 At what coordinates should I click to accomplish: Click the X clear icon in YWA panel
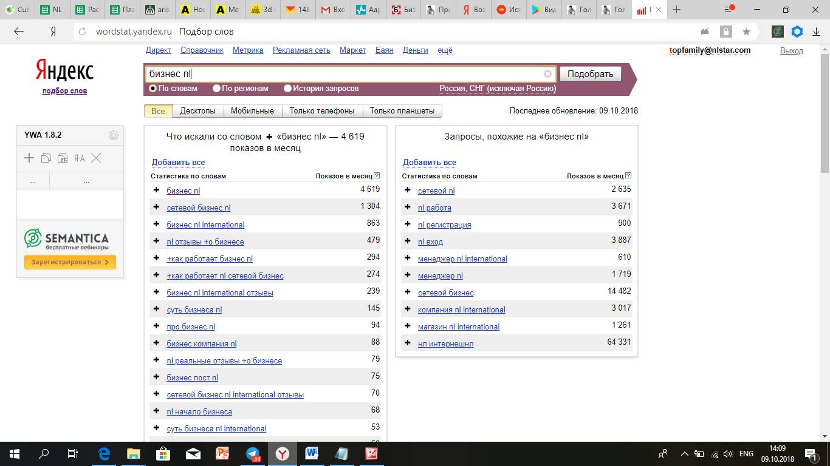[96, 158]
